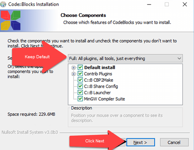This screenshot has width=194, height=150.
Task: Select the C::B Share Config item label
Action: pyautogui.click(x=101, y=87)
